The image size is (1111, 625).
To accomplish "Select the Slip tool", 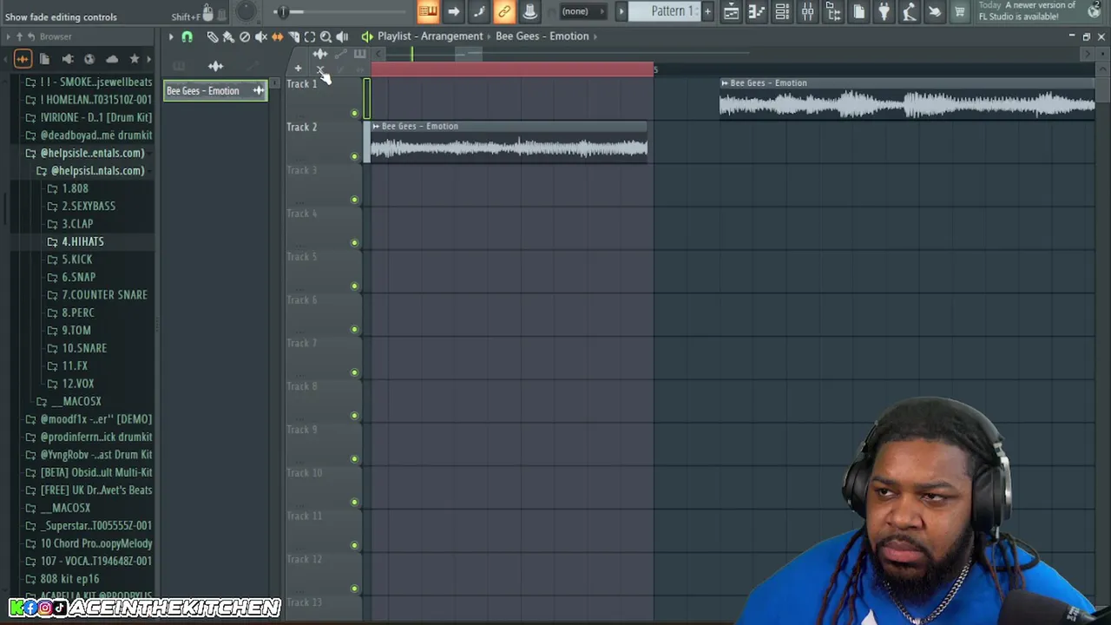I will coord(278,36).
